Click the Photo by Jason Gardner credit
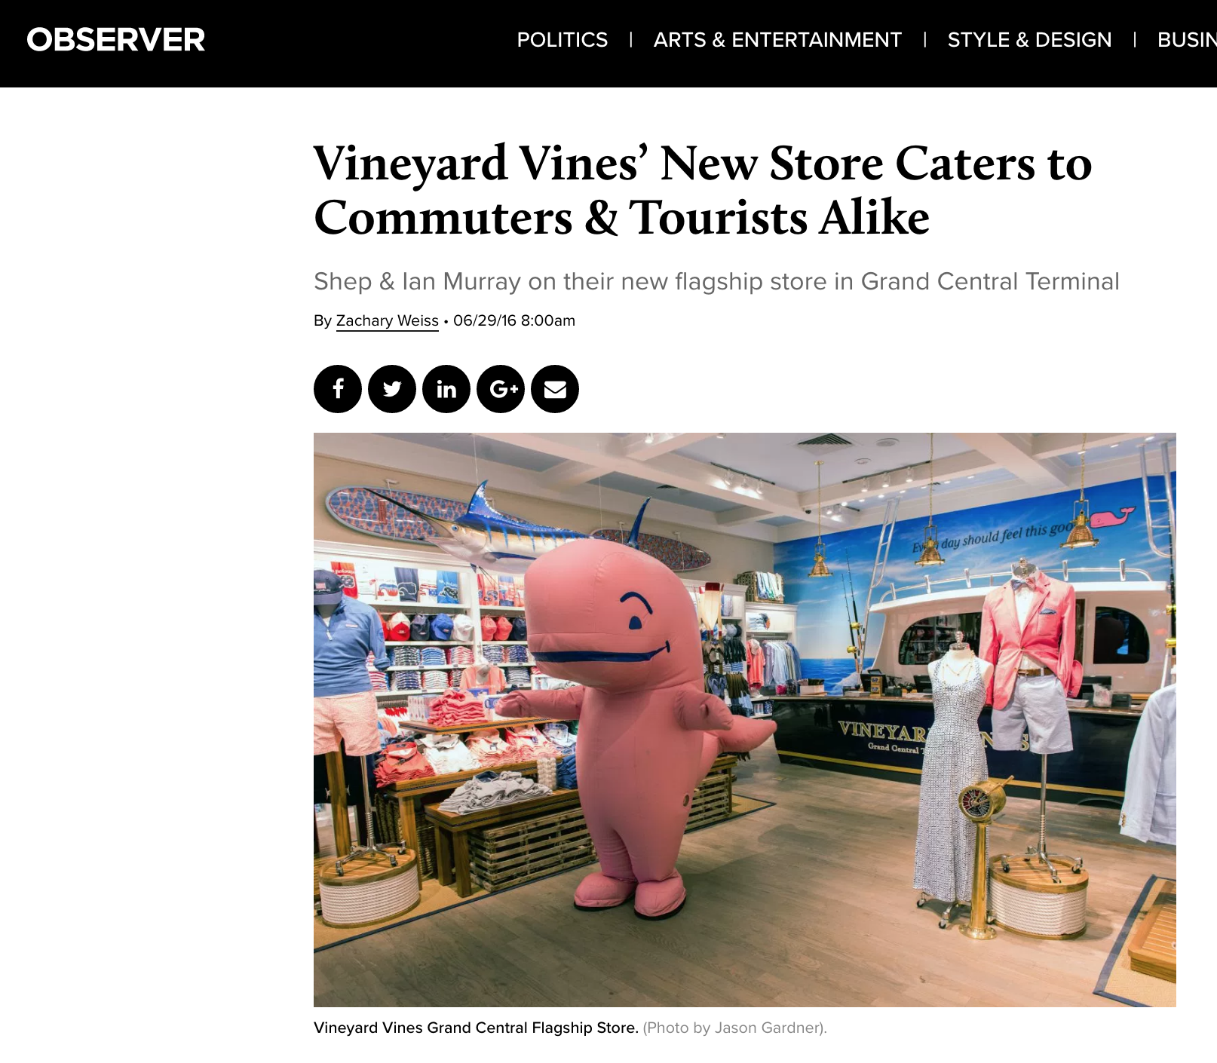1217x1063 pixels. tap(734, 1028)
